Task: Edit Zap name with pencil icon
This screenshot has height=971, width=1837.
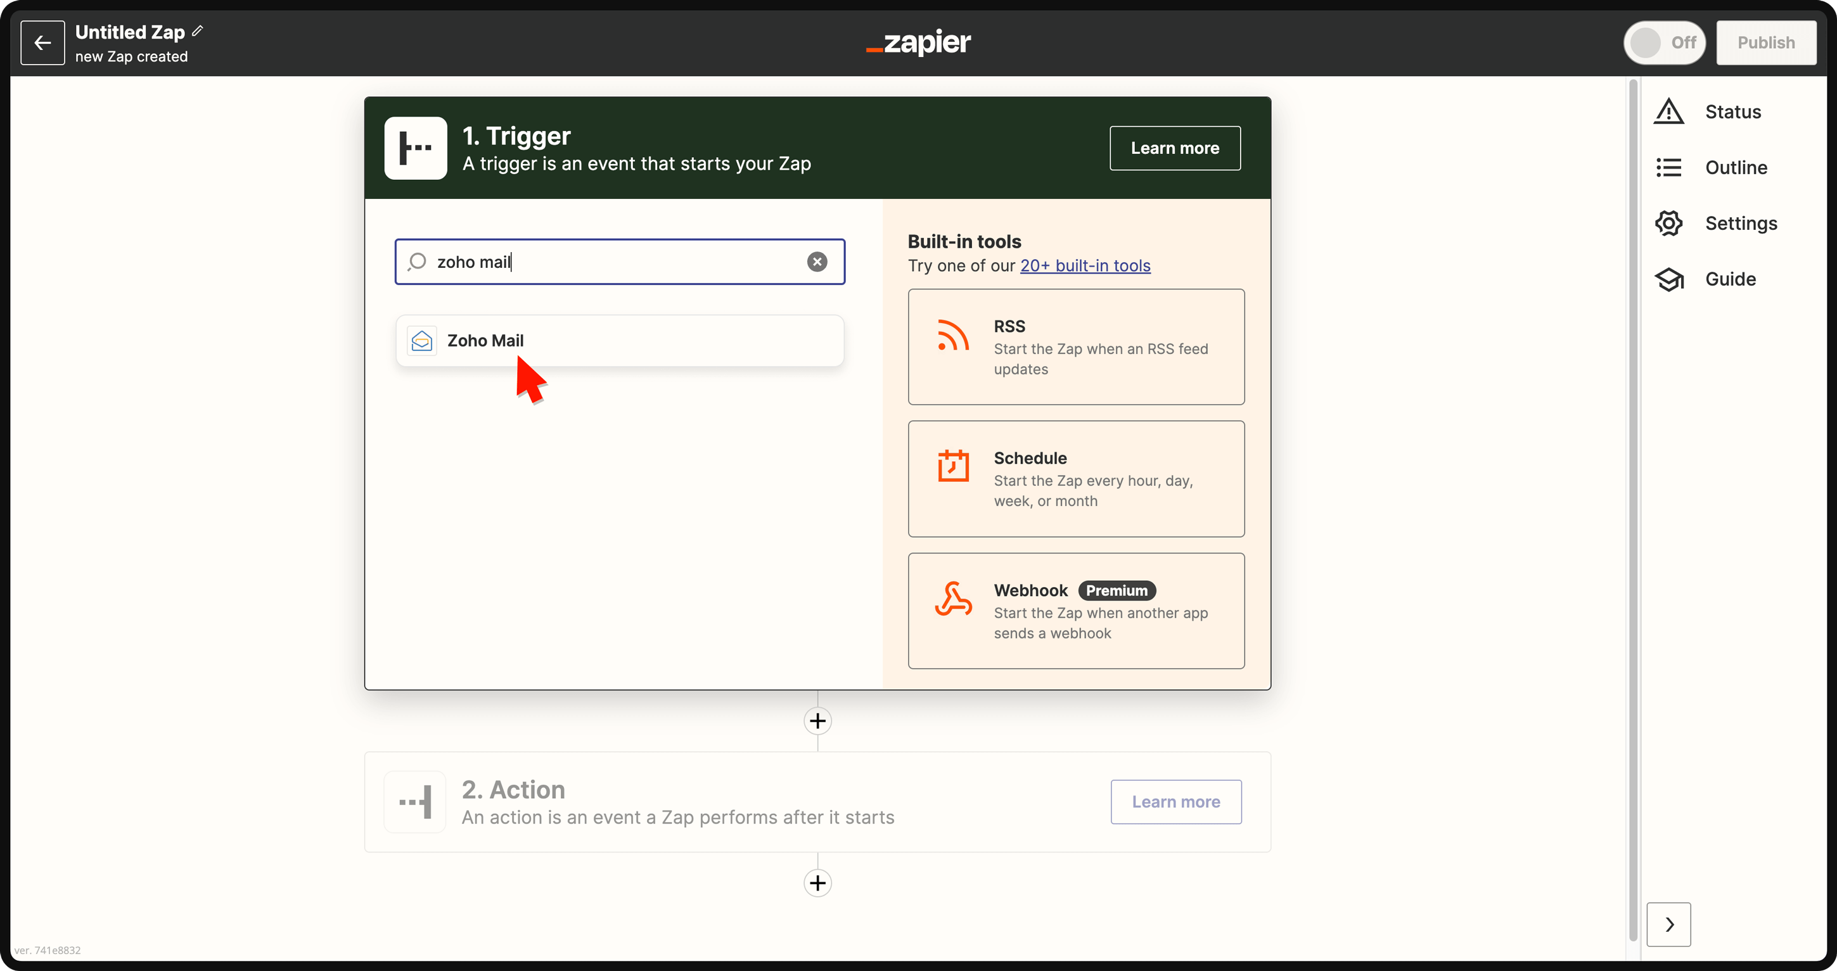Action: coord(198,30)
